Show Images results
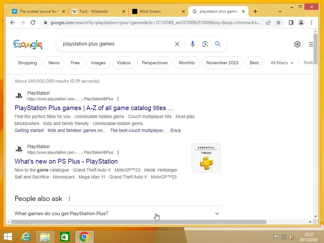Viewport: 324px width, 243px height. [98, 63]
